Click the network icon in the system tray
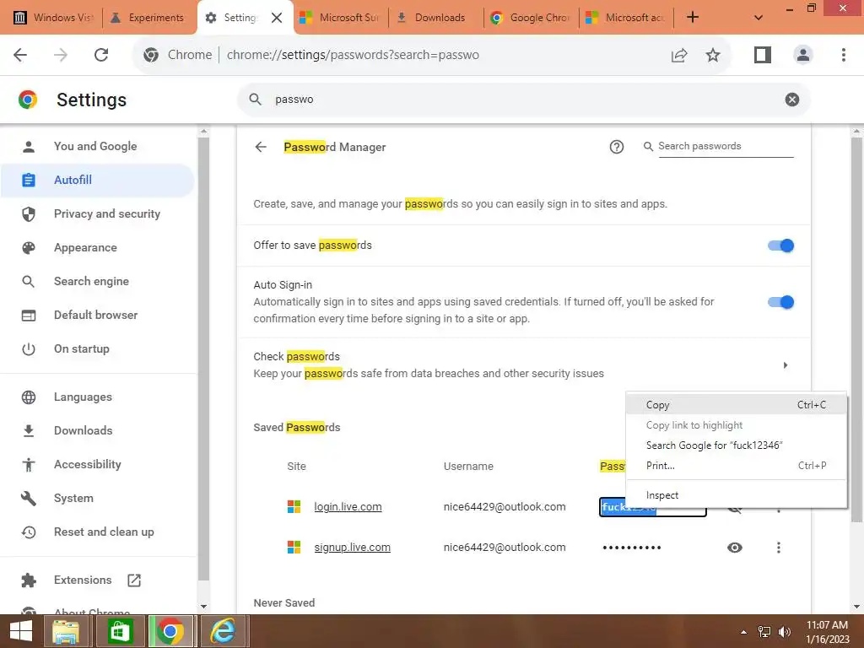Screen dimensions: 864x648 point(764,632)
